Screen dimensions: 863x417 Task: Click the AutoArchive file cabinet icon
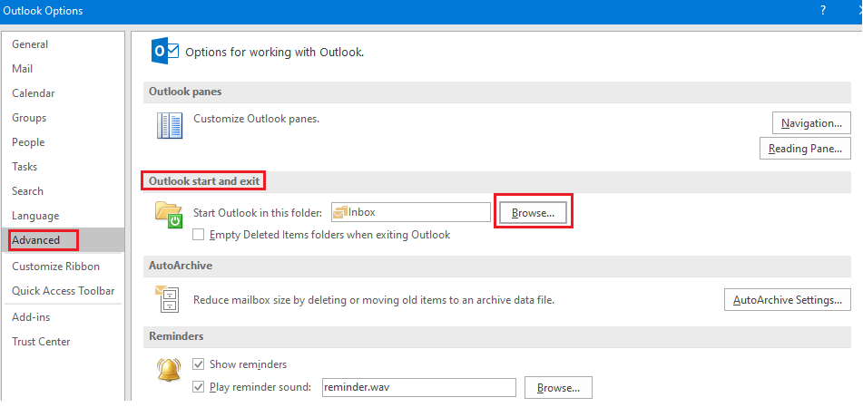(169, 299)
